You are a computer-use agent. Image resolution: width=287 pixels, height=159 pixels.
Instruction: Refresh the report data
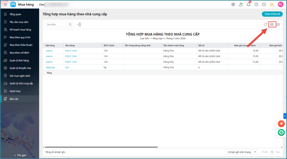coord(265,25)
